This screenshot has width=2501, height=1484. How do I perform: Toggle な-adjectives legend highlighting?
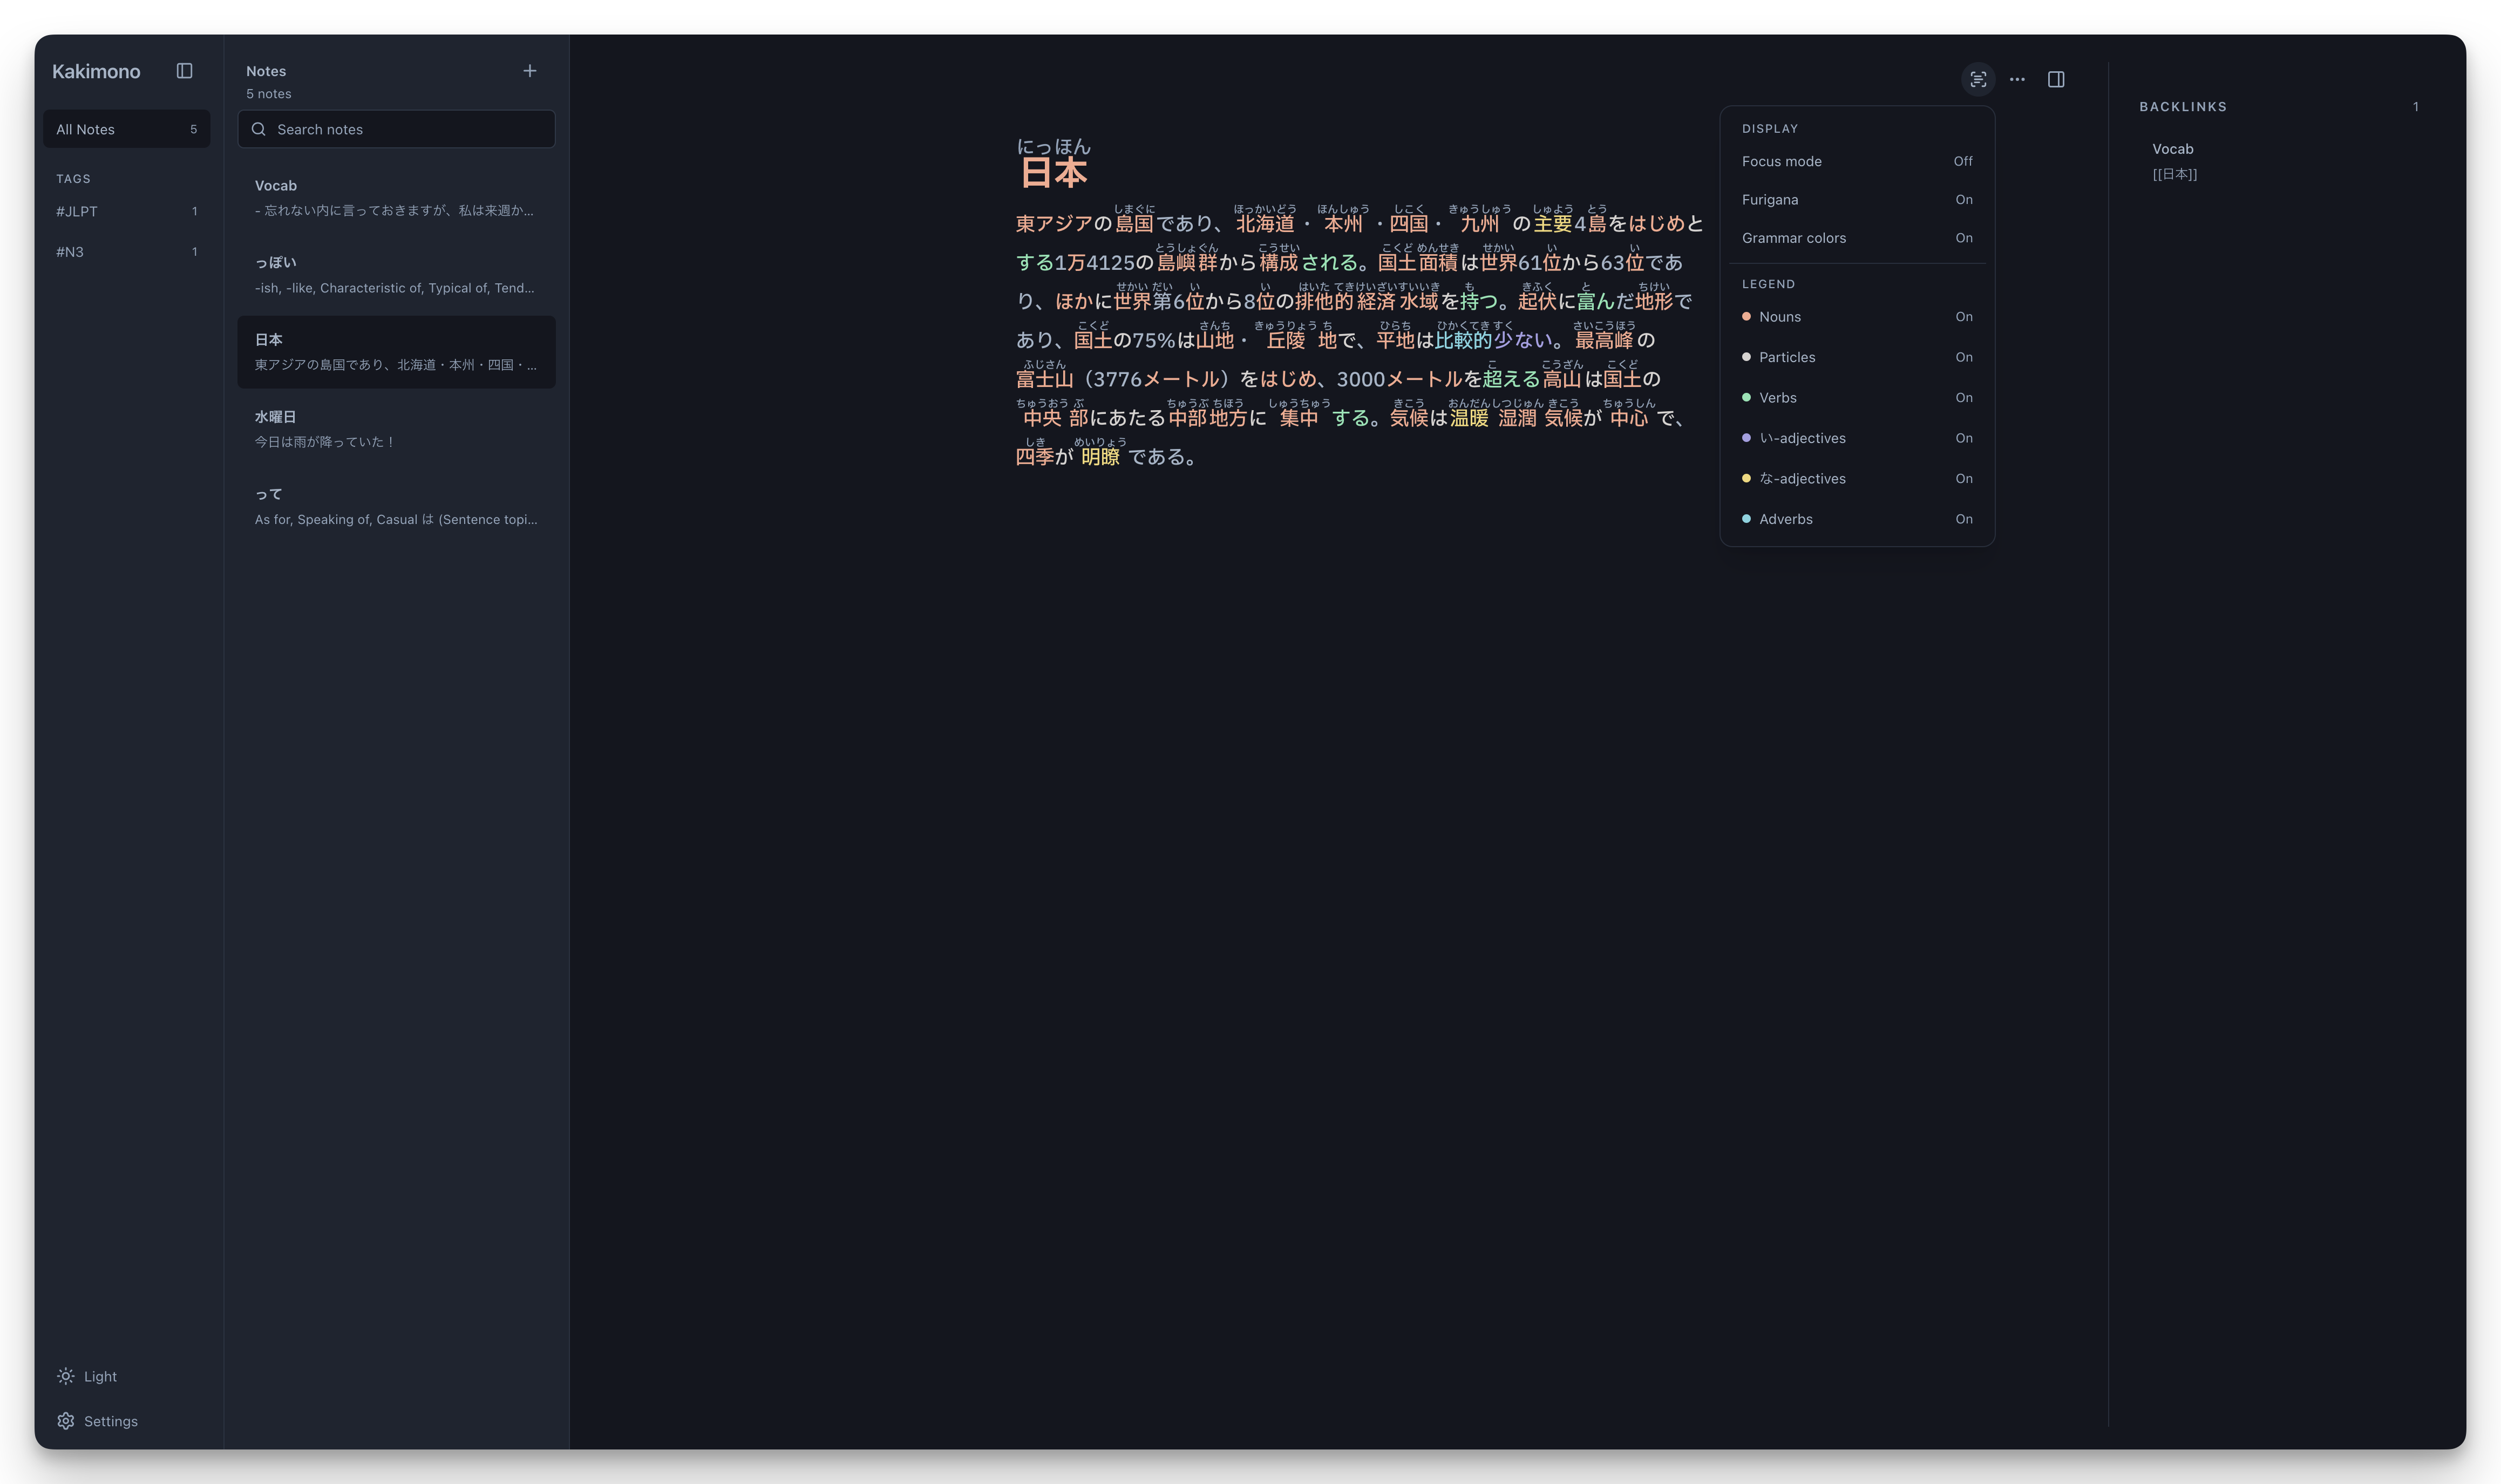[1857, 479]
